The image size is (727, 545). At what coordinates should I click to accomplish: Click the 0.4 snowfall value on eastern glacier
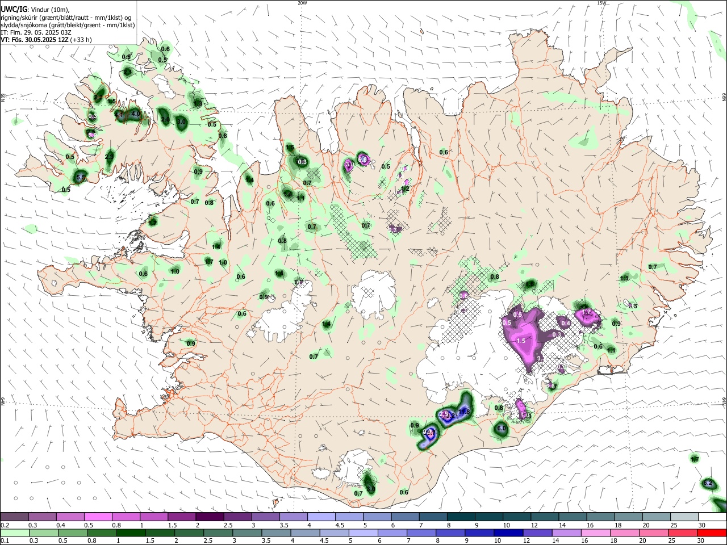566,323
